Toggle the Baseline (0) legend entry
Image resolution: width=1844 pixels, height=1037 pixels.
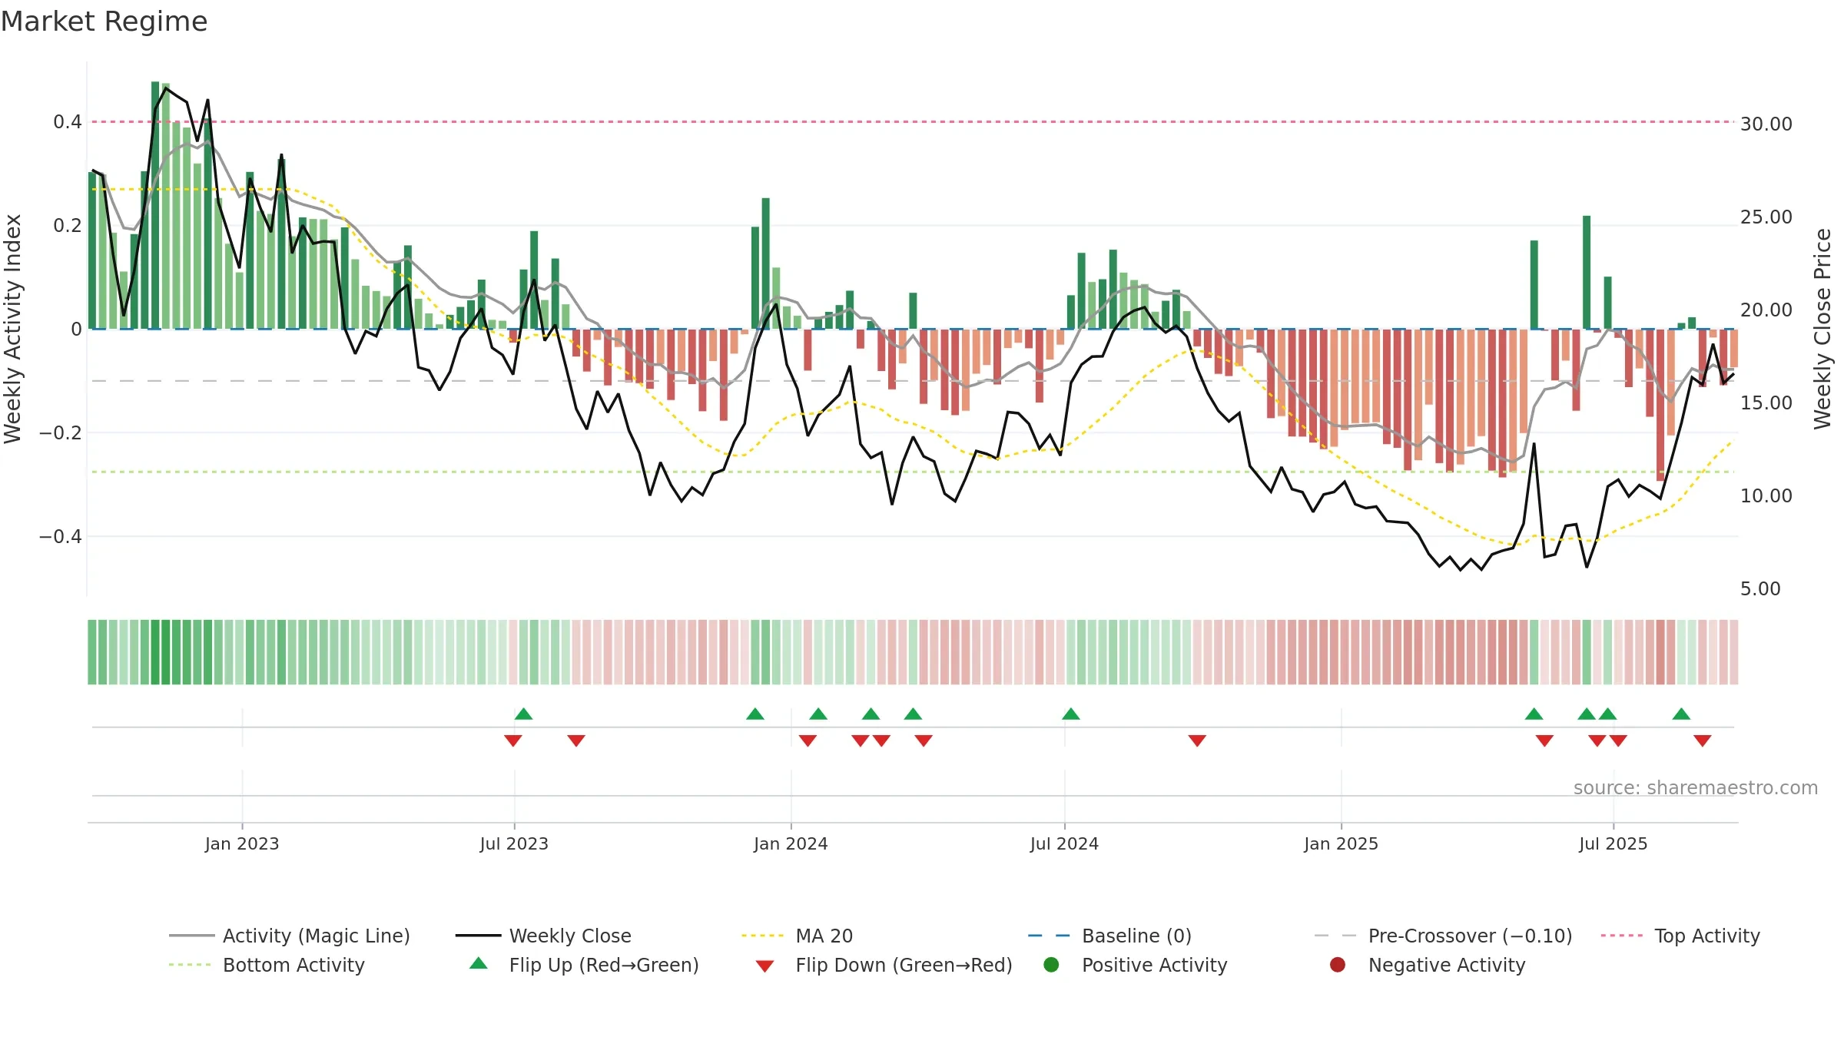(x=1109, y=936)
